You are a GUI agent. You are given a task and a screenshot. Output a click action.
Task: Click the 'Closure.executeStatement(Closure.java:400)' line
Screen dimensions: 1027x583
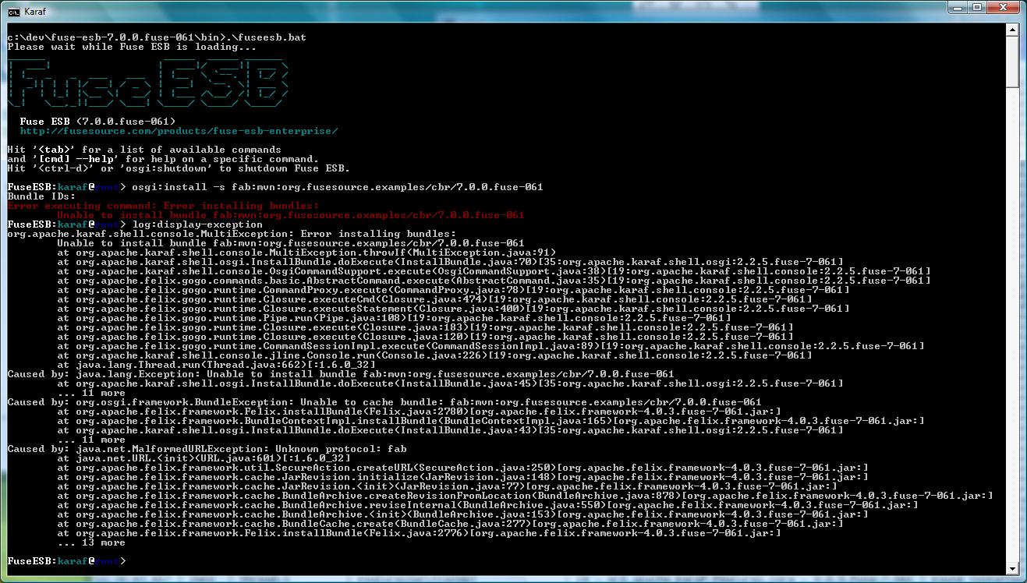[x=453, y=309]
